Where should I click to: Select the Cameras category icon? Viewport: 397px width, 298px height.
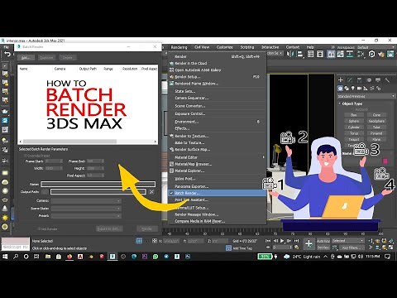click(359, 89)
